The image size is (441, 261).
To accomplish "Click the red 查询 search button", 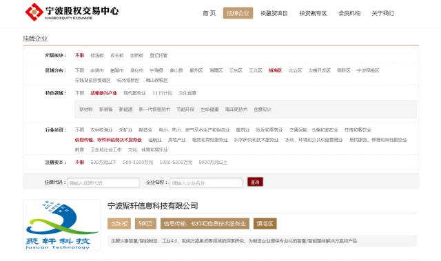I will pos(255,182).
